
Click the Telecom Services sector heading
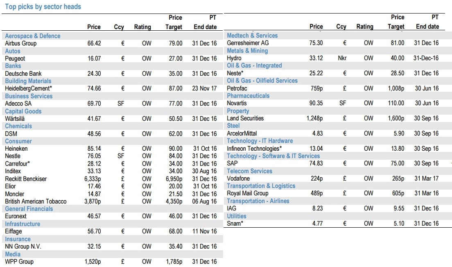tap(249, 171)
